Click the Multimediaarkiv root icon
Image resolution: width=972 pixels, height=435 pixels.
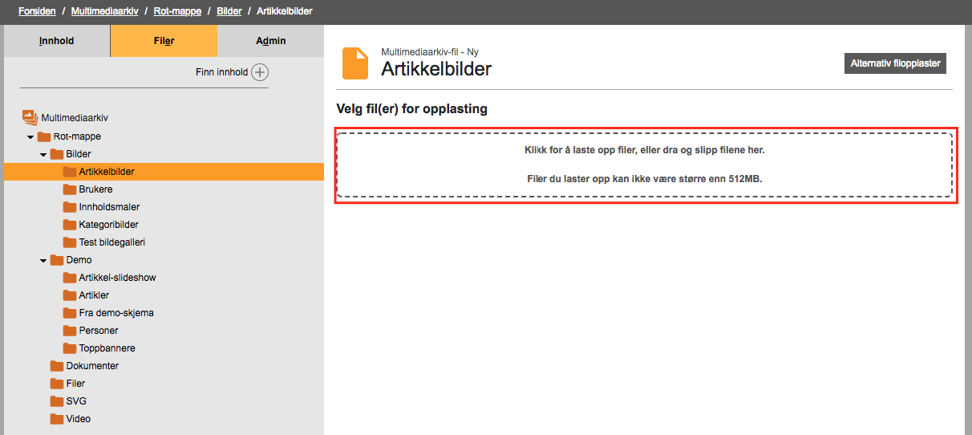30,117
